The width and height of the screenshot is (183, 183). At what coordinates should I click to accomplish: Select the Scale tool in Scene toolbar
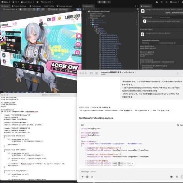tap(34, 10)
